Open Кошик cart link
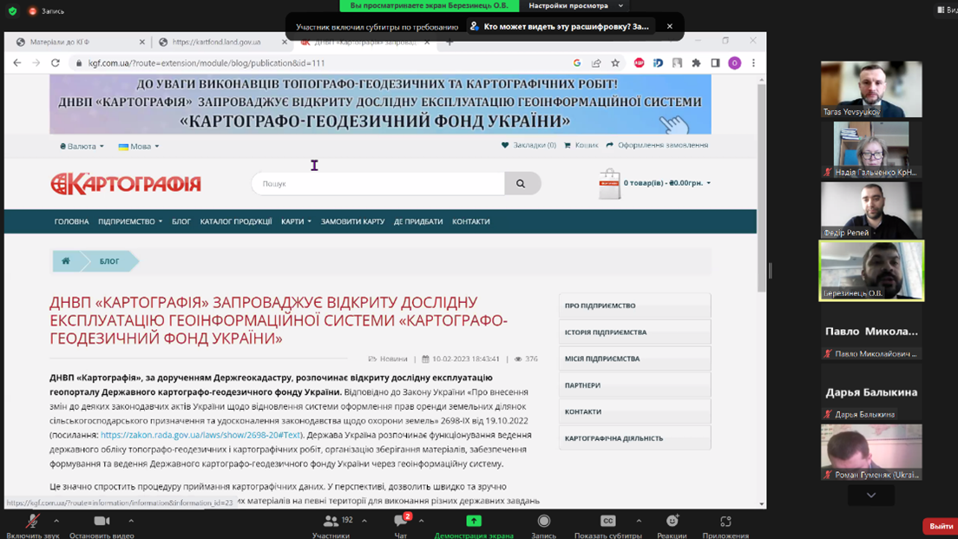 [x=581, y=145]
